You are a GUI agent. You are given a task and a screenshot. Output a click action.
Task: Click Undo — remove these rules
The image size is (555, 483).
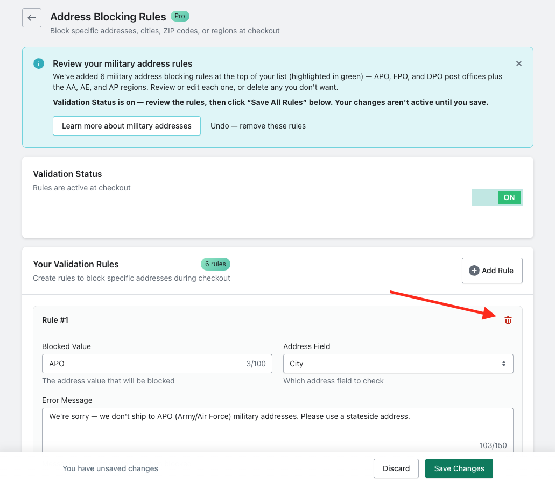[x=258, y=126]
